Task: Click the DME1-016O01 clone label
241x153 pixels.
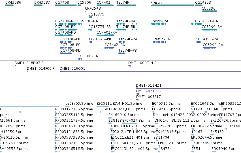Action: tap(72, 69)
